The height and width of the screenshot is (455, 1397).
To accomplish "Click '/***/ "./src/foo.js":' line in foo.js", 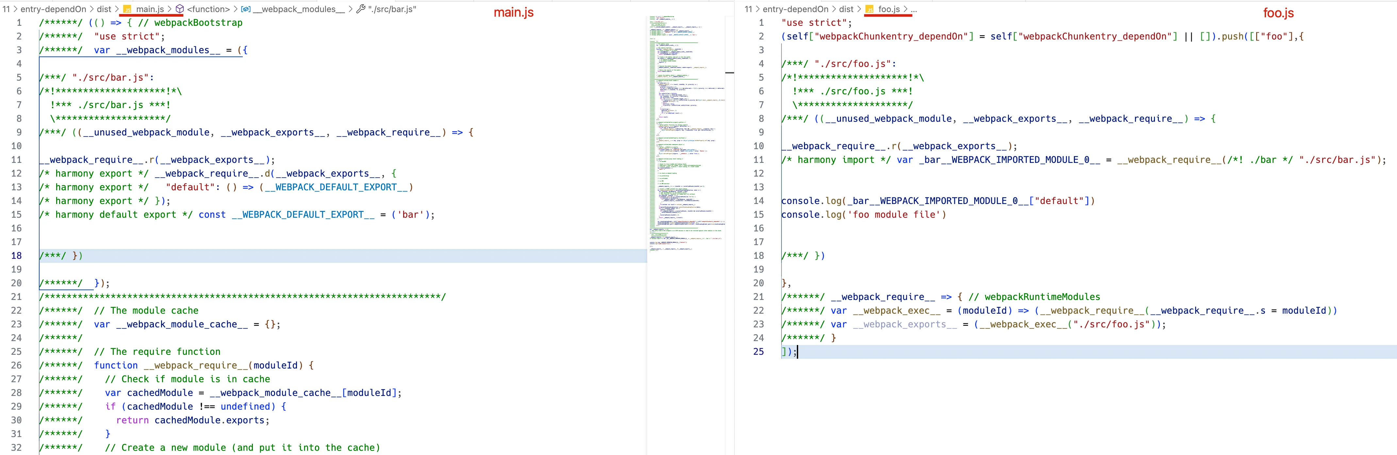I will pyautogui.click(x=838, y=64).
